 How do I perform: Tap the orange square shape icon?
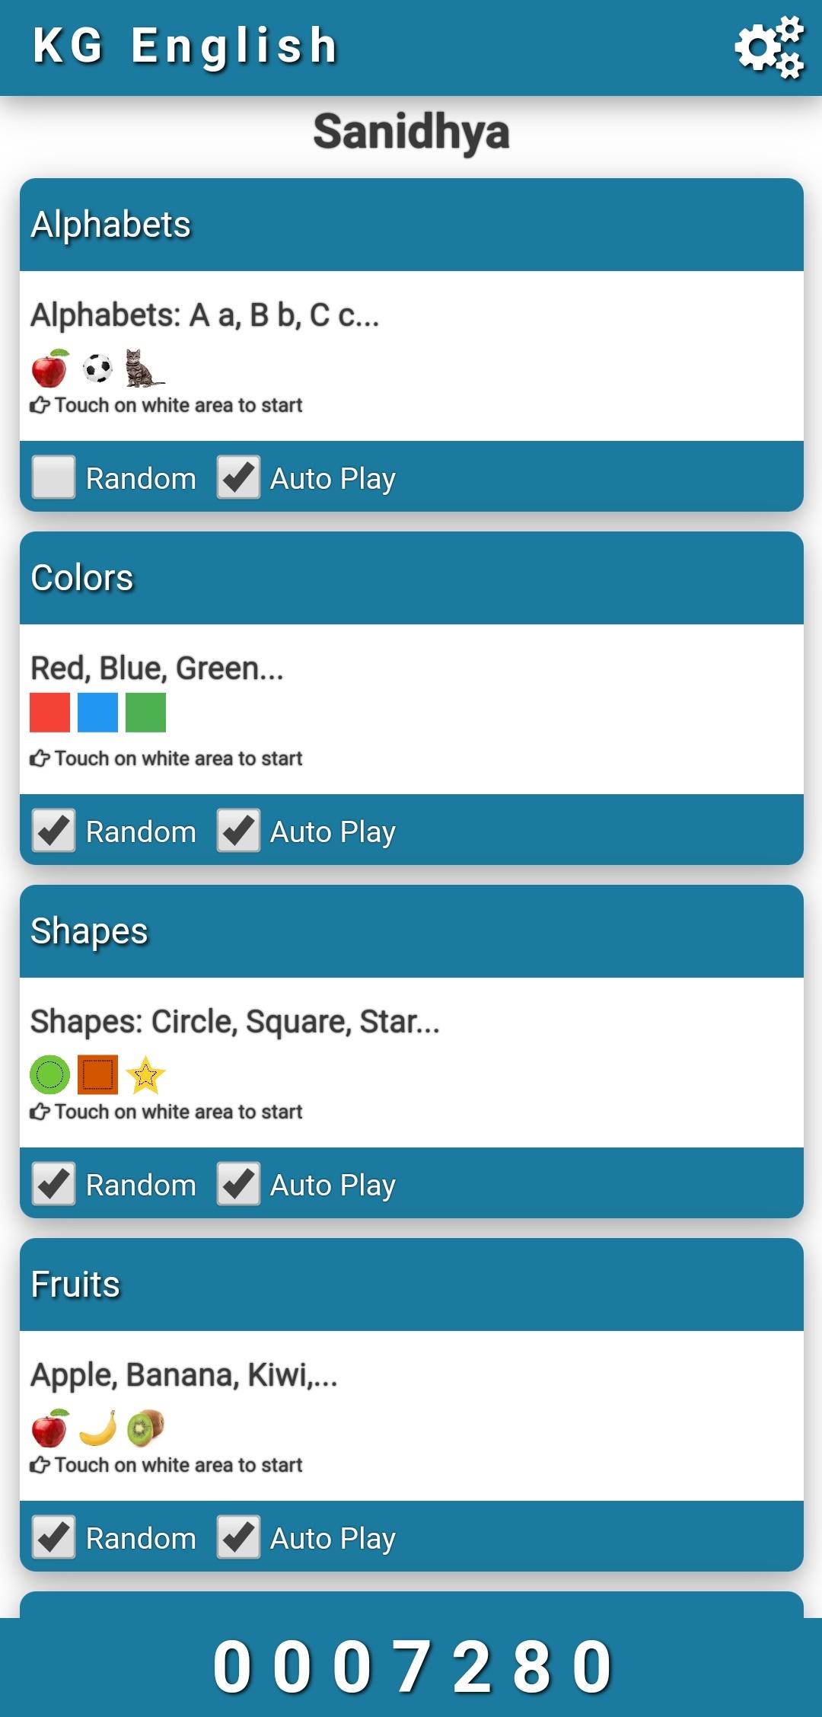(x=97, y=1074)
